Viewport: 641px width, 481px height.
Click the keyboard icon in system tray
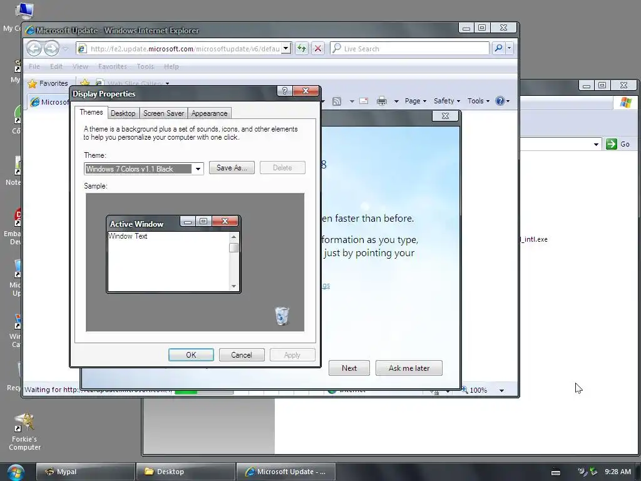[x=556, y=472]
